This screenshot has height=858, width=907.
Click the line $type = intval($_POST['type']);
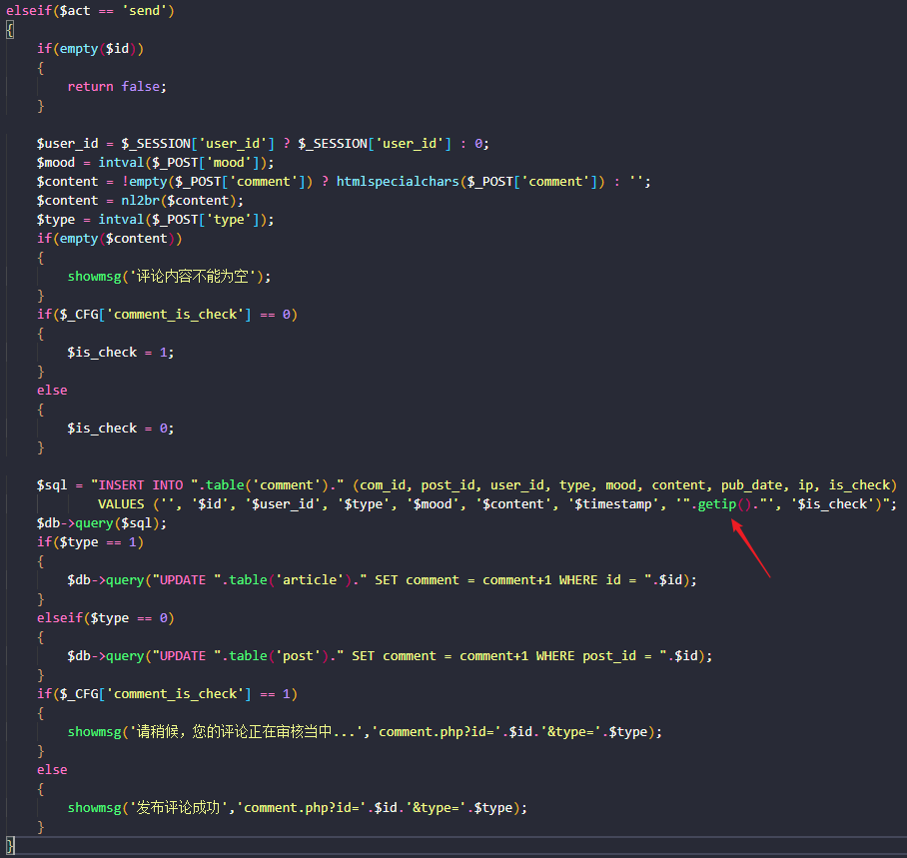tap(156, 220)
